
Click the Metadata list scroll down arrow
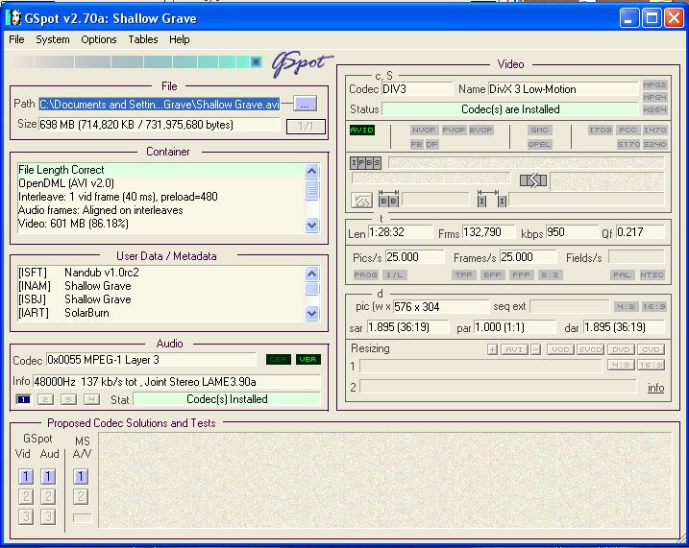pos(312,313)
